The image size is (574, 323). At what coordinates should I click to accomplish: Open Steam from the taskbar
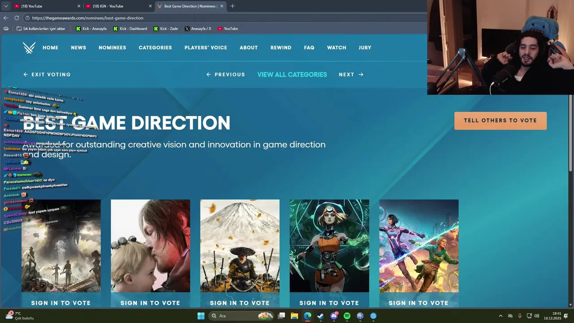321,316
